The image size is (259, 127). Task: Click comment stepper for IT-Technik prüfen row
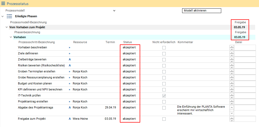pos(232,96)
